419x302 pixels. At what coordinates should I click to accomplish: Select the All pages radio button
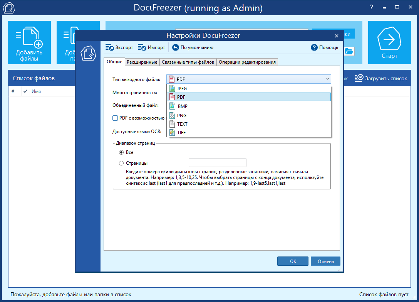121,152
